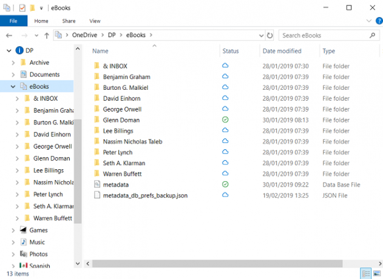The width and height of the screenshot is (383, 279).
Task: Click DP in the address path
Action: tap(112, 35)
